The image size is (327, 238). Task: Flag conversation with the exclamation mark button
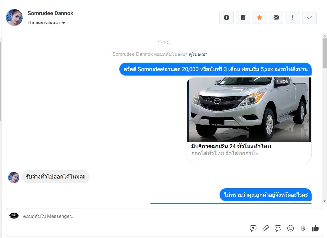tap(292, 18)
